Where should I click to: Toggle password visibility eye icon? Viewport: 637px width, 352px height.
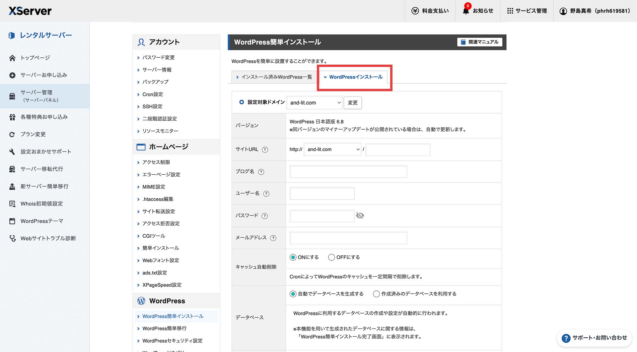click(360, 216)
